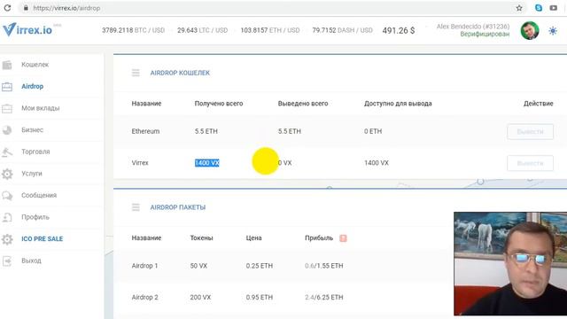Open Мои вклады sidebar item
567x319 pixels.
41,108
